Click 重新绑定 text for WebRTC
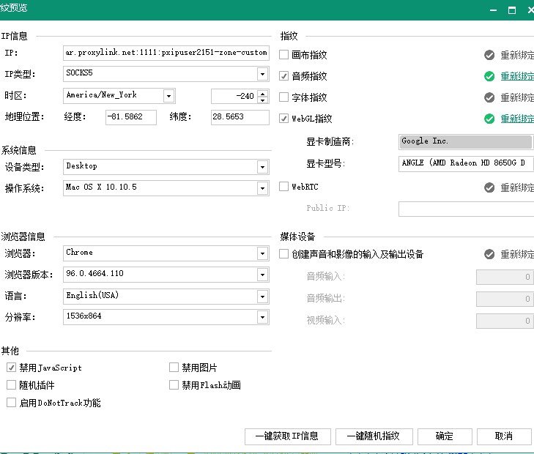This screenshot has height=454, width=534. pyautogui.click(x=517, y=187)
